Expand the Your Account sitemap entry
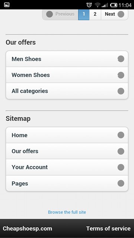 coord(67,167)
